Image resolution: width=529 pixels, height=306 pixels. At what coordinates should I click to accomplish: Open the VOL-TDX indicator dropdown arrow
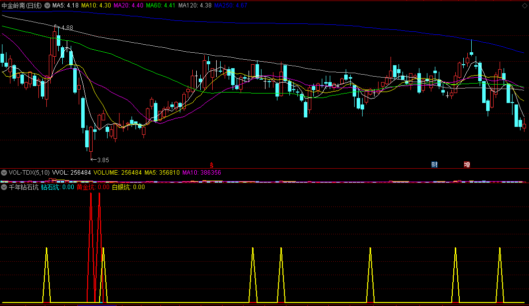click(4, 173)
